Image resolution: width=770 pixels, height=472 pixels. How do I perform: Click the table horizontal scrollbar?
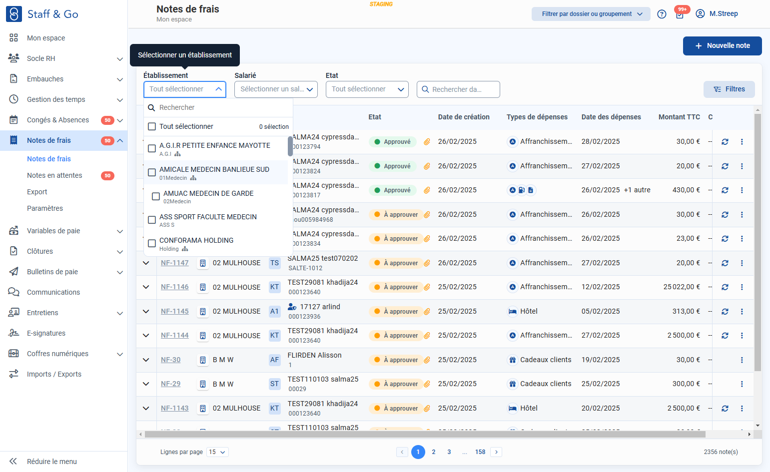tap(425, 435)
